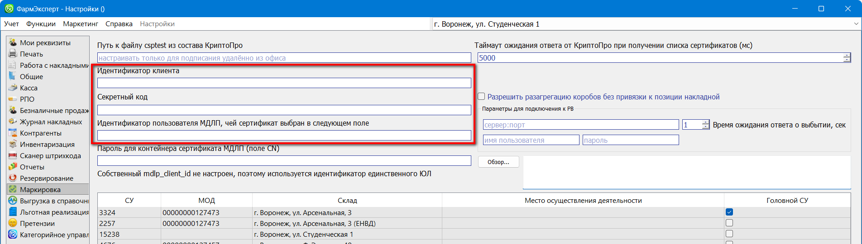Expand the address dropdown г. Воронеж
Viewport: 862px width, 244px height.
pos(856,24)
